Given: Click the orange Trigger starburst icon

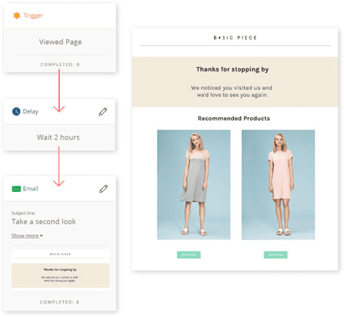Looking at the screenshot, I should (x=17, y=16).
